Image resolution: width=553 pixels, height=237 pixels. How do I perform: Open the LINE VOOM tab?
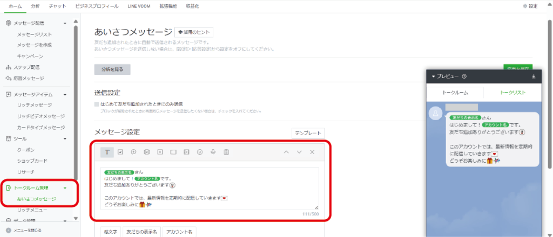(x=139, y=6)
